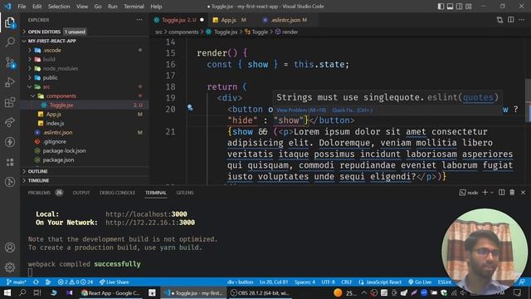Click Spaces: 4 indentation setting
Viewport: 531px width, 299px height.
304,282
